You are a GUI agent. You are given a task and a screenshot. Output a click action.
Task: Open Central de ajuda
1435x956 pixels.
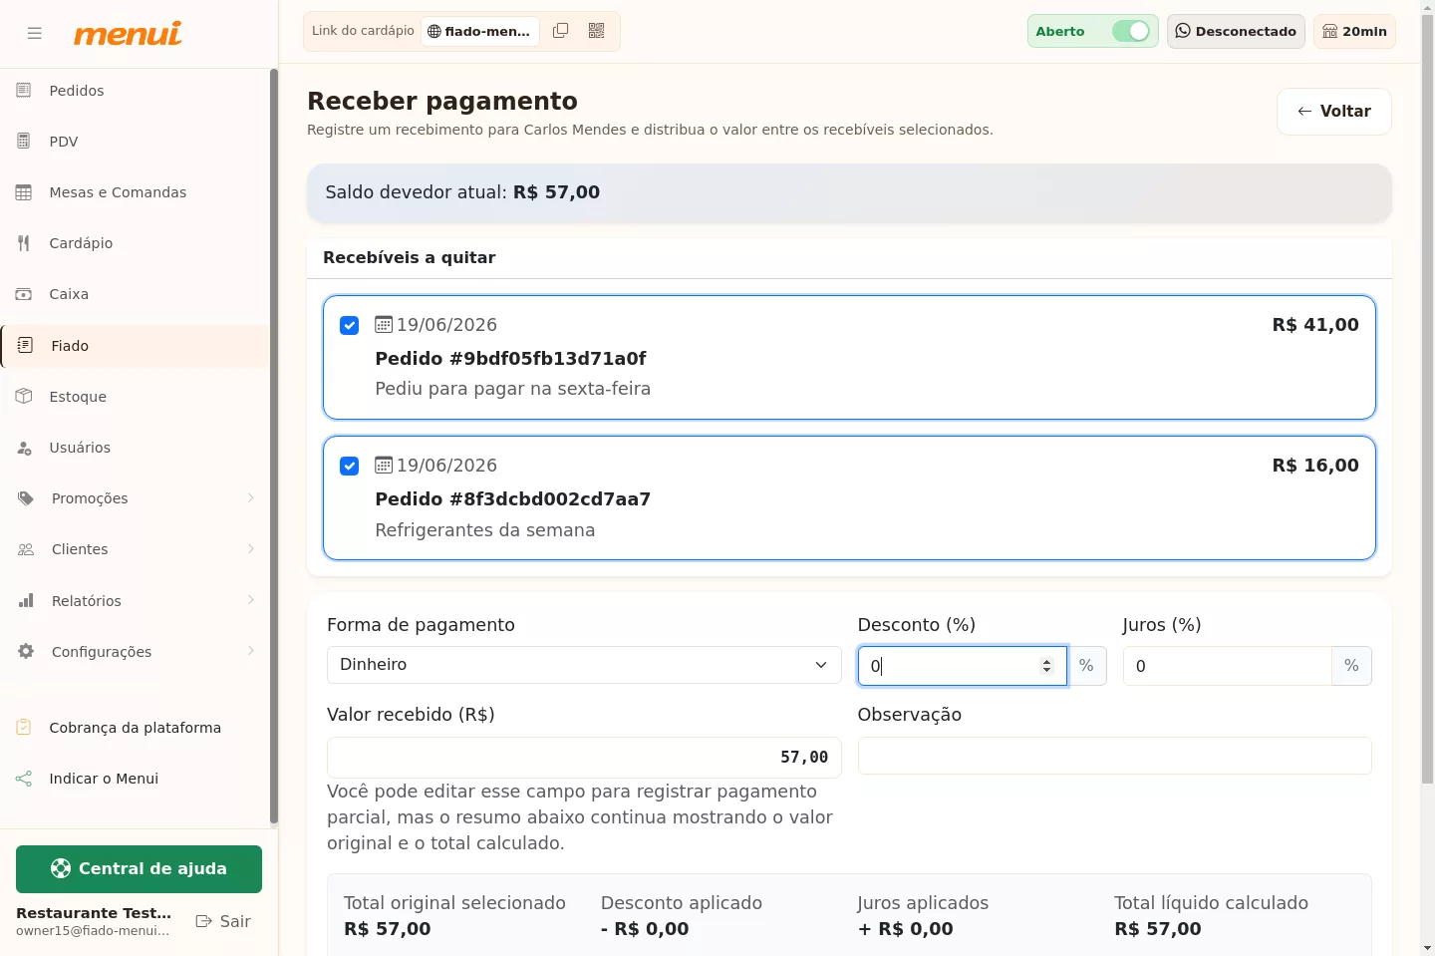(x=139, y=869)
